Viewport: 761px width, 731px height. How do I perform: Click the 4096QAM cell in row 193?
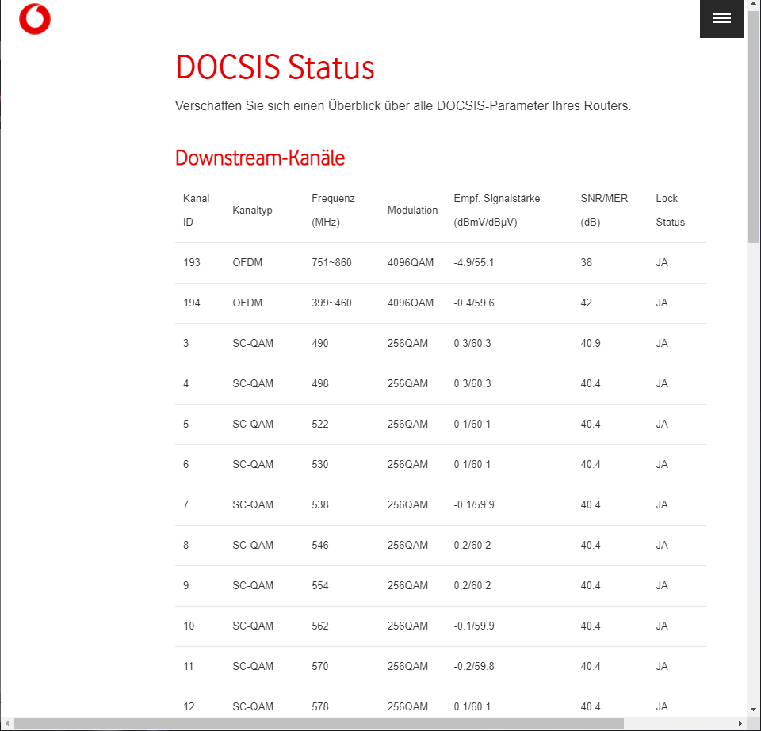point(411,262)
